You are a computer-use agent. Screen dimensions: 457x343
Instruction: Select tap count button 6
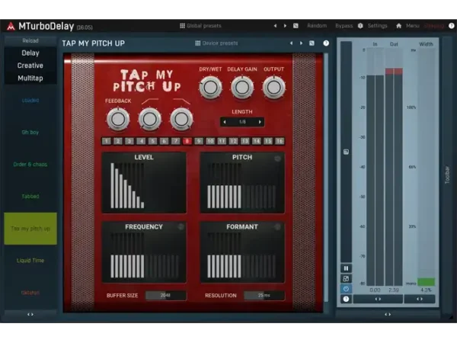[164, 141]
